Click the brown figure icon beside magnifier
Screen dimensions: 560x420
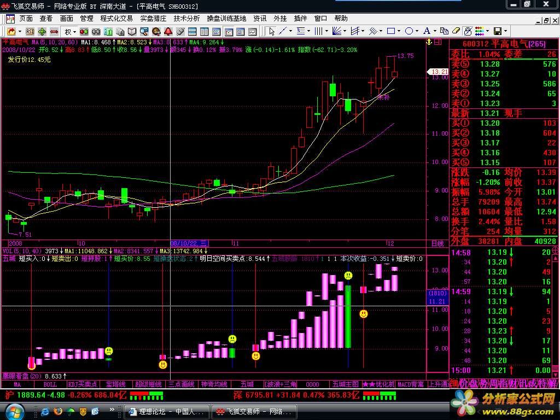point(156,32)
